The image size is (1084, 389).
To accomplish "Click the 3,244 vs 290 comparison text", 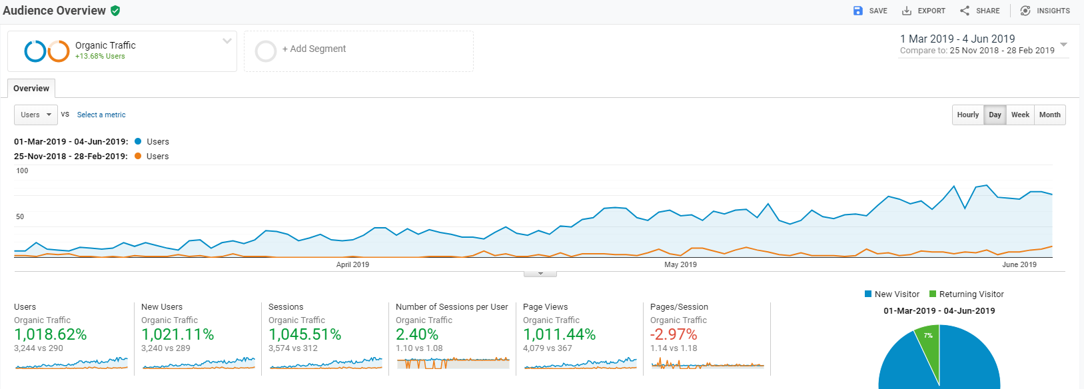I will tap(39, 348).
